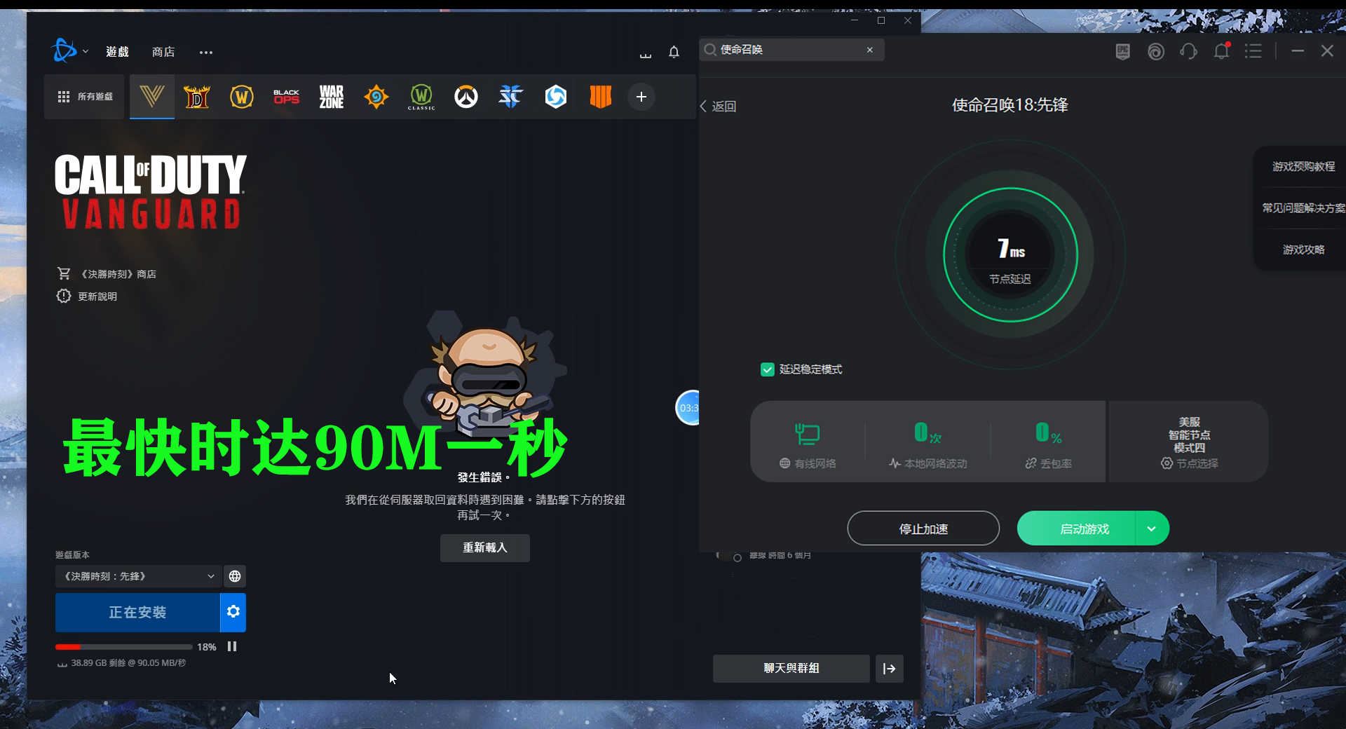Click 启动游戏 button
1346x729 pixels.
pos(1076,529)
